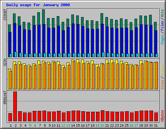The width and height of the screenshot is (166, 129).
Task: Select the green weekend day label 19
Action: [97, 125]
